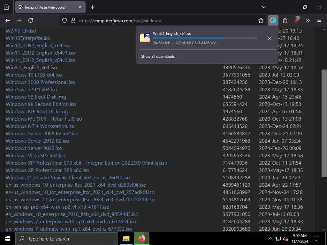Download Windows 98 Boot Disk.img
327x245 pixels.
36,97
